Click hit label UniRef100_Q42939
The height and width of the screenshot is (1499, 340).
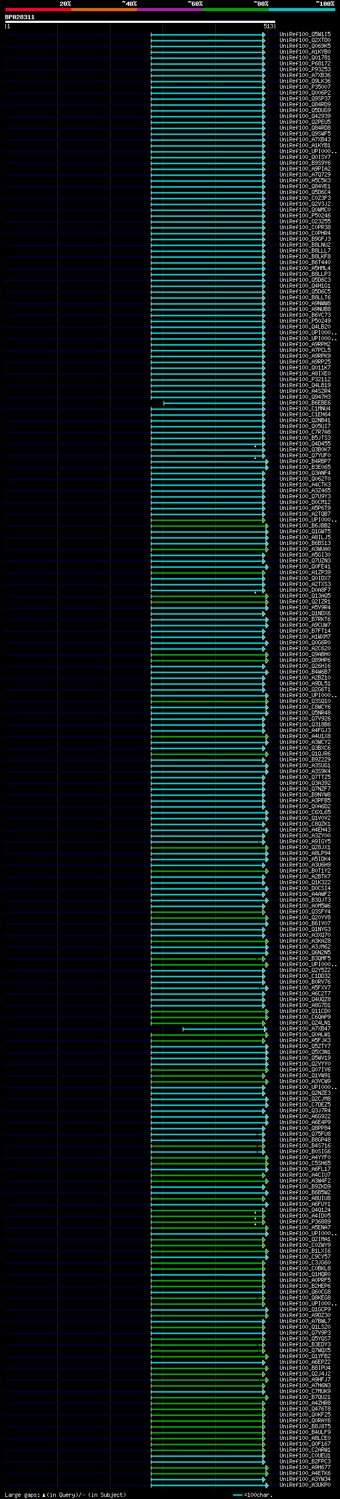click(305, 116)
